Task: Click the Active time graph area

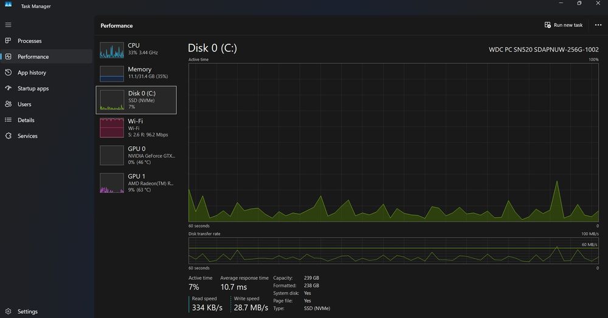Action: (393, 143)
